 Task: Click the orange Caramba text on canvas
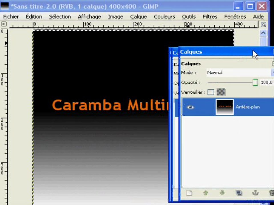point(87,105)
